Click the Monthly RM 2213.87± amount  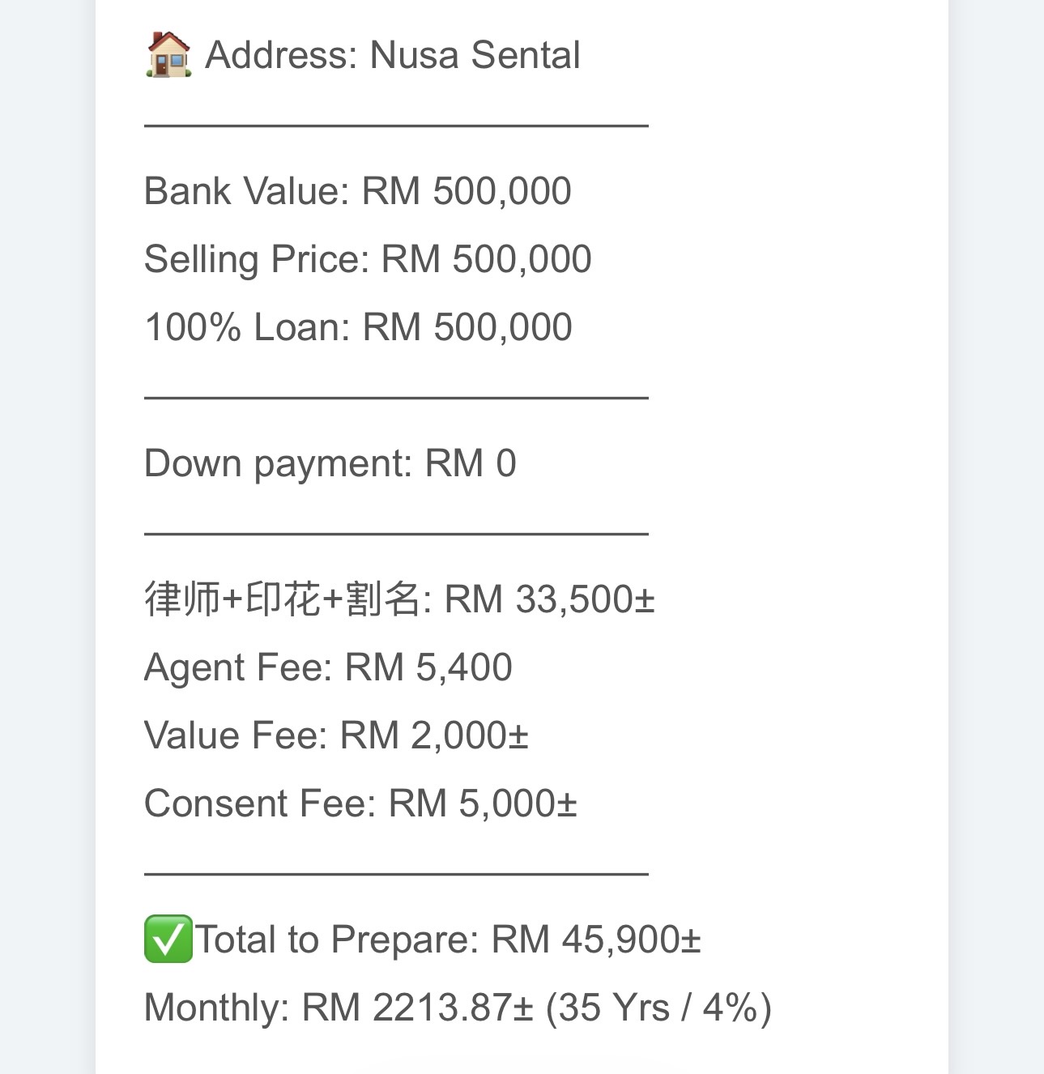click(x=418, y=1008)
